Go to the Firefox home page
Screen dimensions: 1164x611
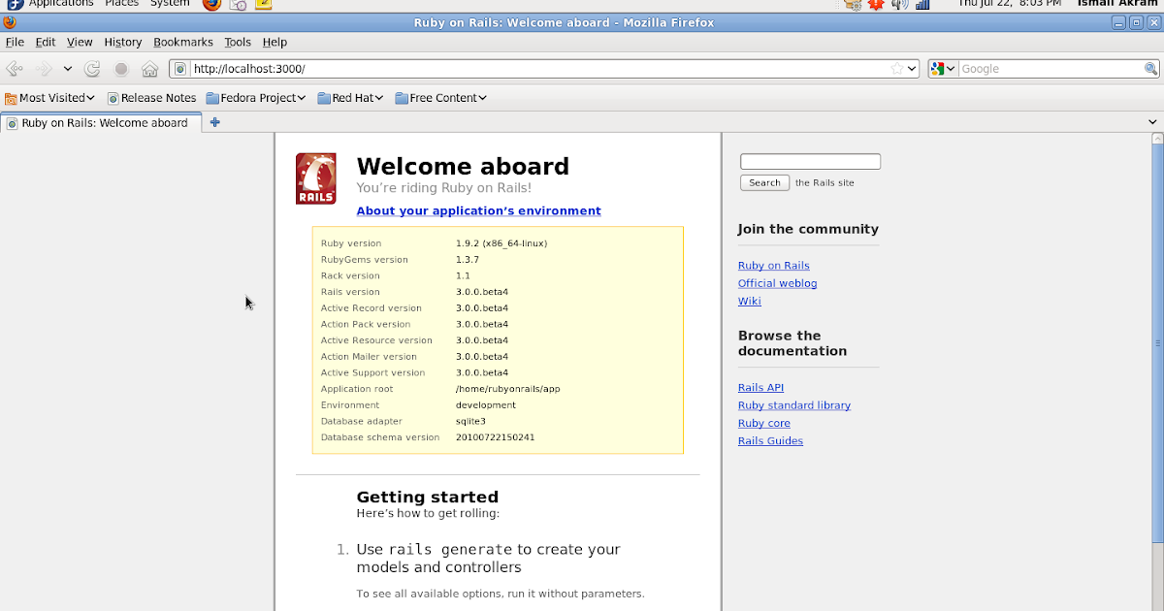point(149,69)
